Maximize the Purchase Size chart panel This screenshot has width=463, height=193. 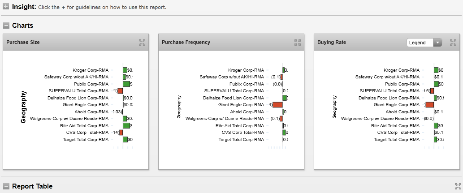point(142,43)
